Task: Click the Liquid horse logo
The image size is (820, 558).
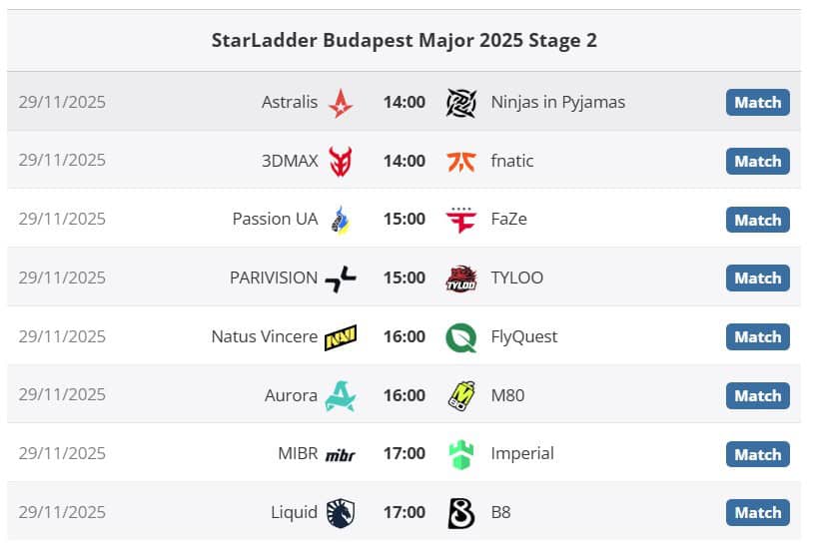Action: click(341, 513)
